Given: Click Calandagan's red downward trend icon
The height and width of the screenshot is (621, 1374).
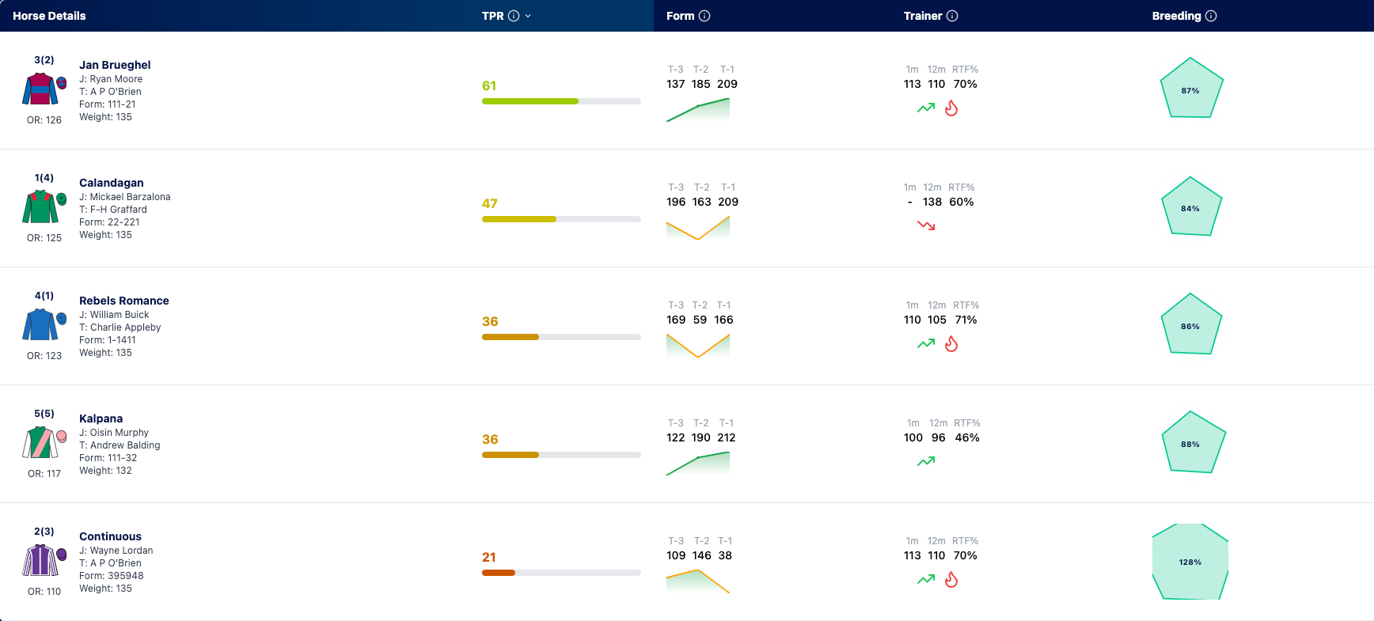Looking at the screenshot, I should click(926, 225).
